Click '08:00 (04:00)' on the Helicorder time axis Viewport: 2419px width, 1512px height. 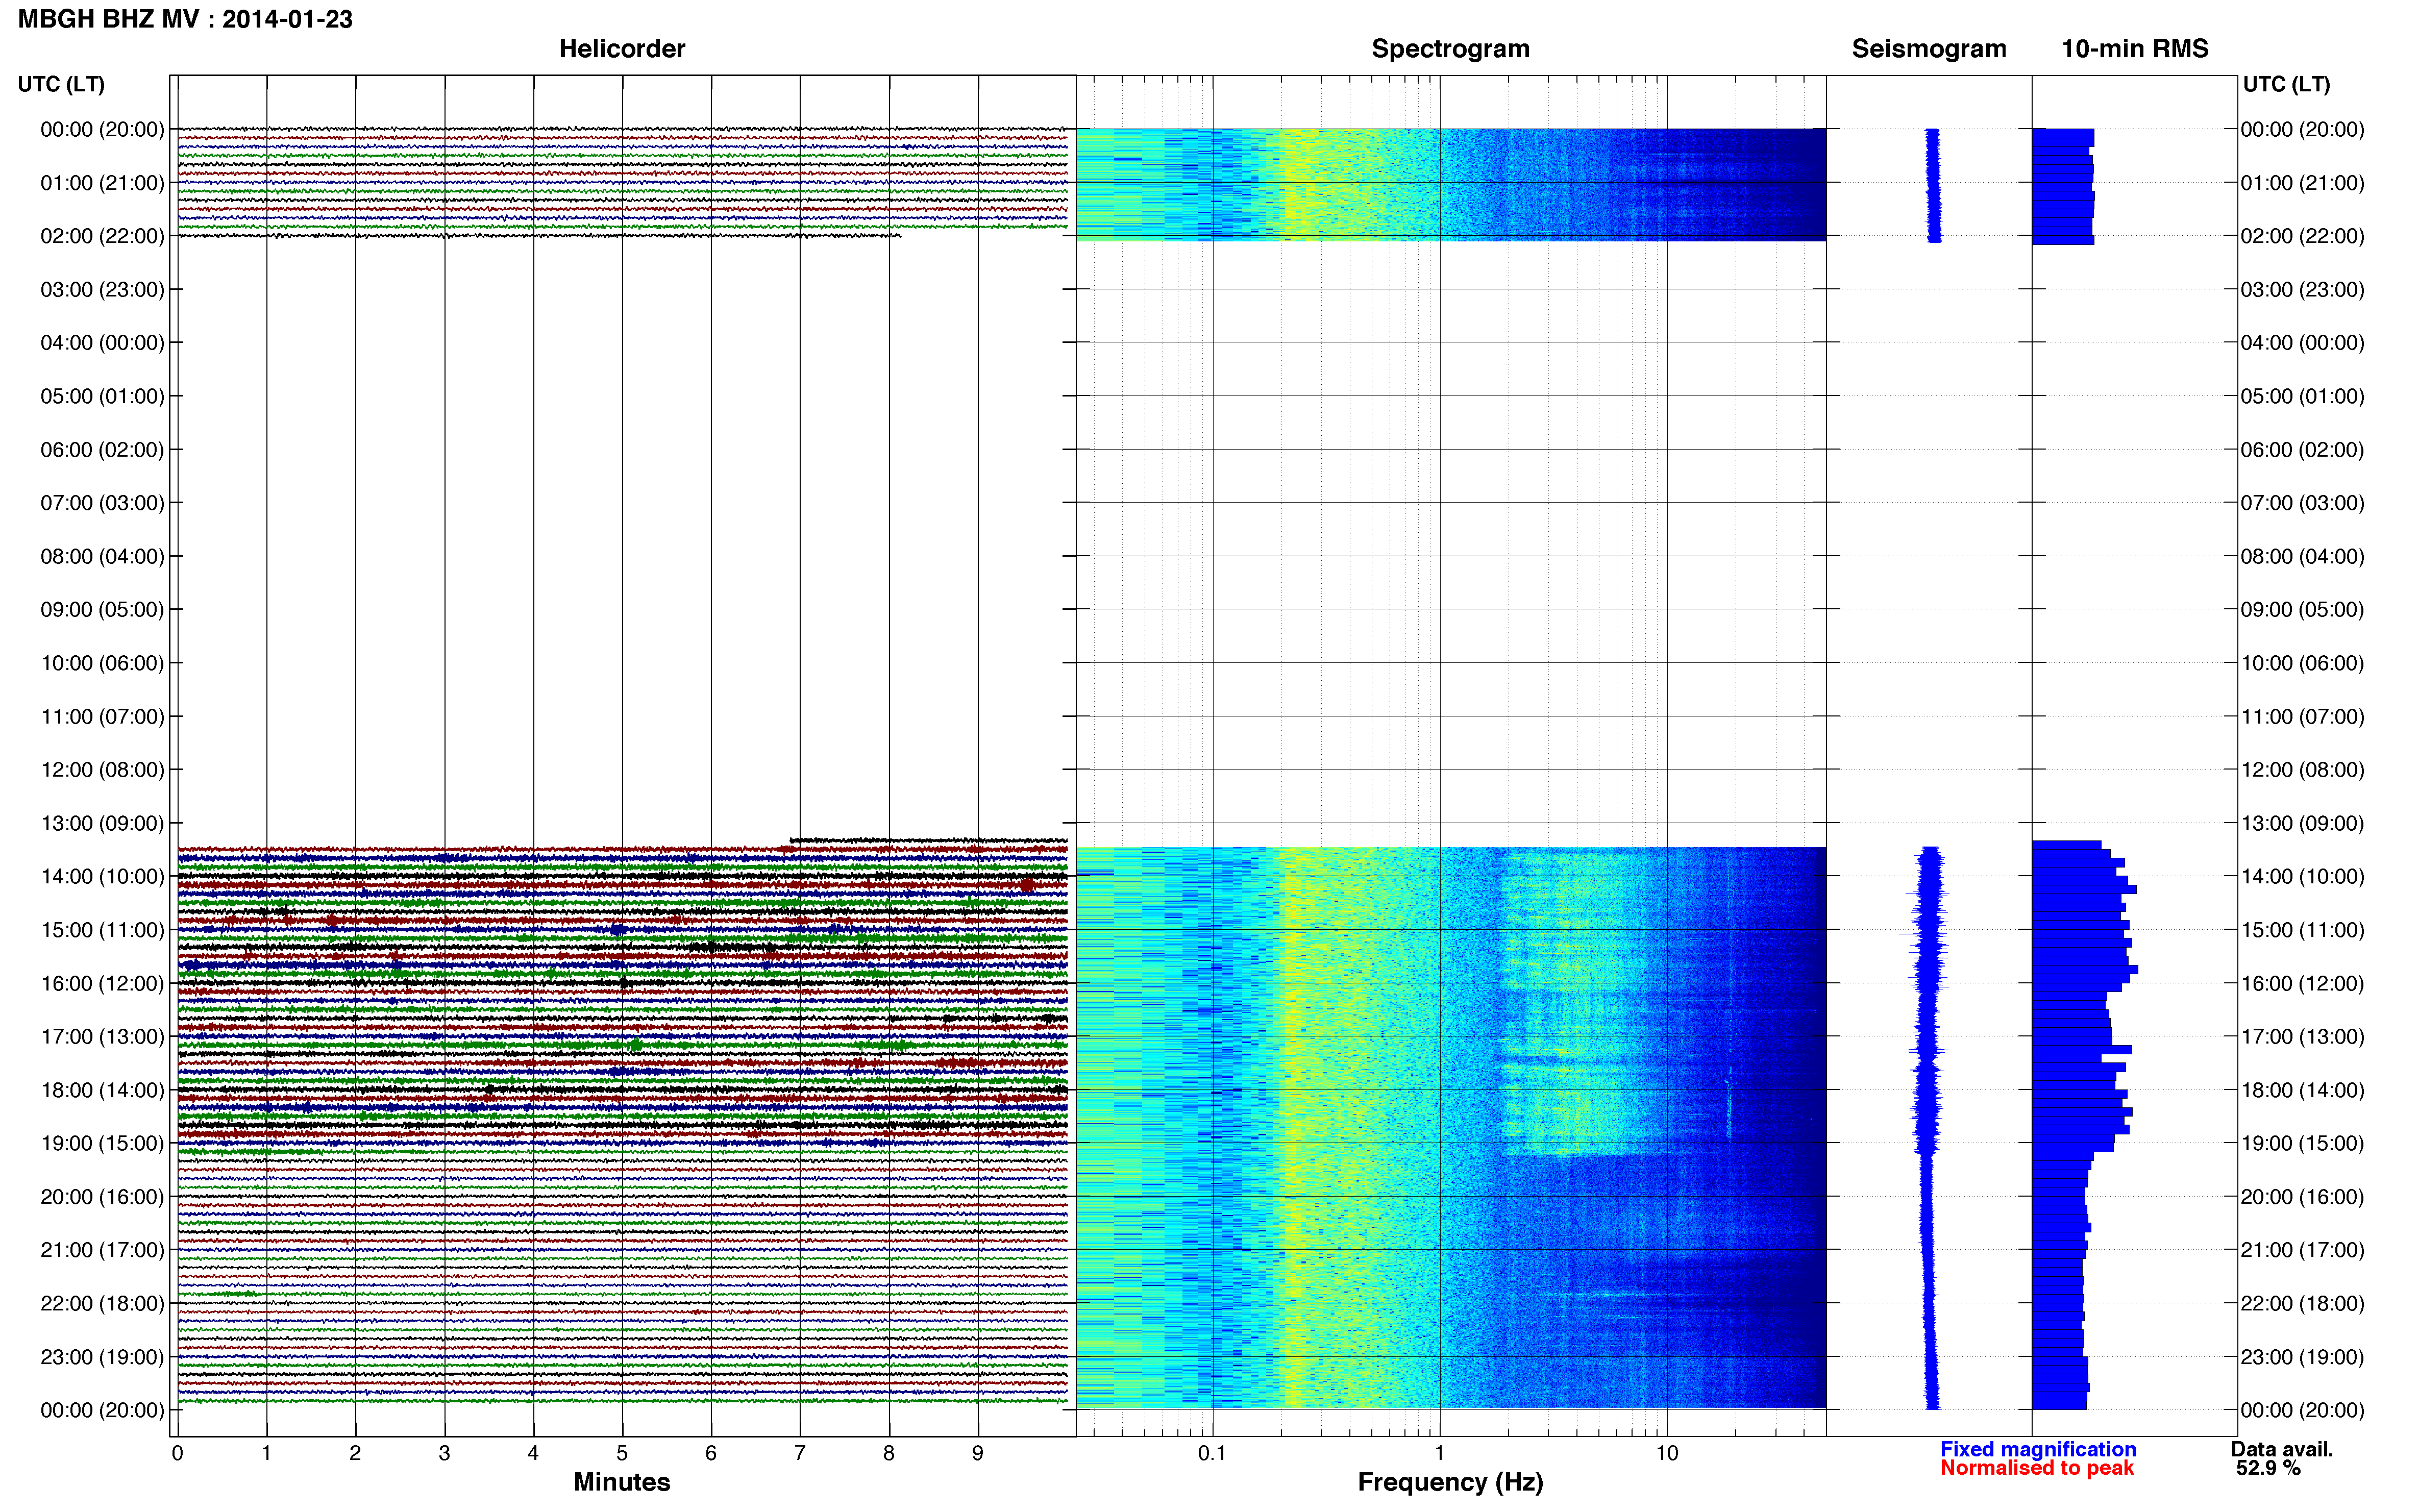point(102,556)
